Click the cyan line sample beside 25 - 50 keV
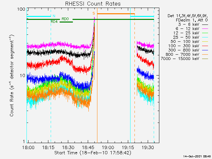212x159 pixels. (205, 37)
